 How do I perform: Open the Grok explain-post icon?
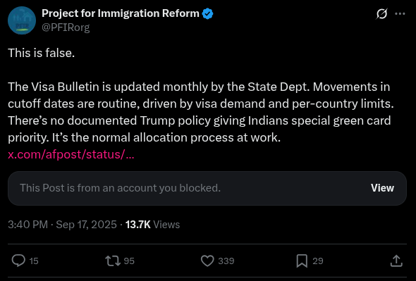tap(381, 14)
